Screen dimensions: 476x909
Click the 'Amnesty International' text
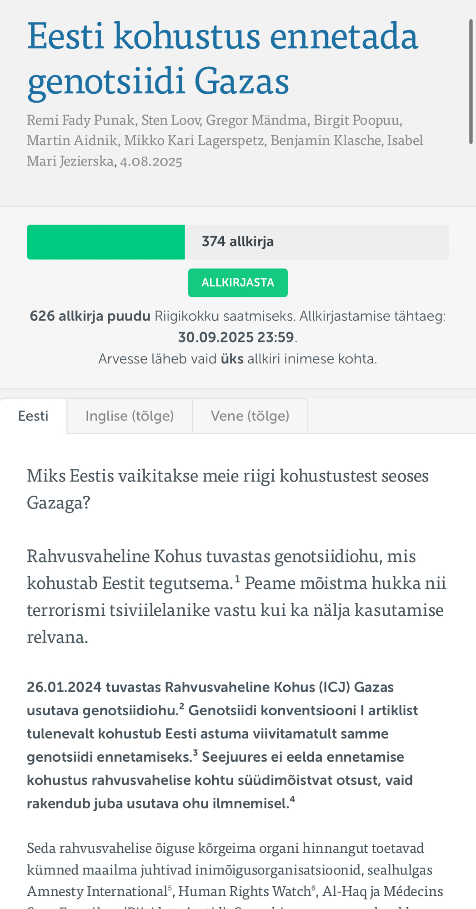tap(97, 891)
